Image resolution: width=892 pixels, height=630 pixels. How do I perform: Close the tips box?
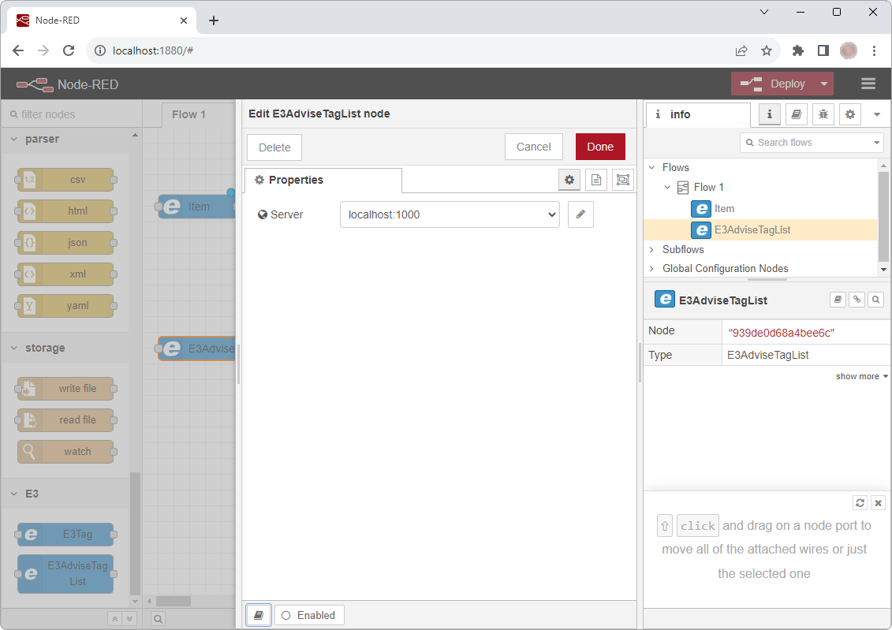[879, 502]
